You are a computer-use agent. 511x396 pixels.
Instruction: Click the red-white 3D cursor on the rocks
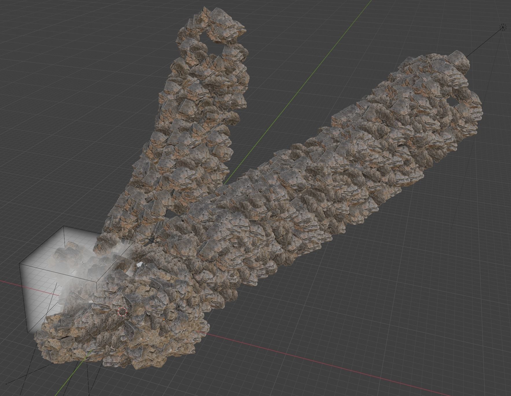point(123,312)
